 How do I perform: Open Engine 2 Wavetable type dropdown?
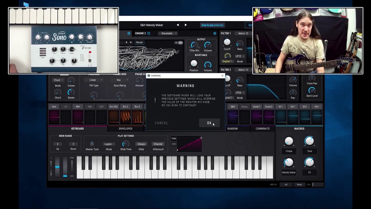coord(168,33)
